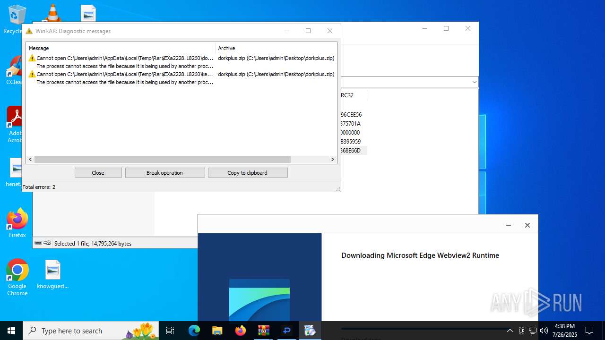Click the Break operation button
The width and height of the screenshot is (605, 340).
click(164, 173)
